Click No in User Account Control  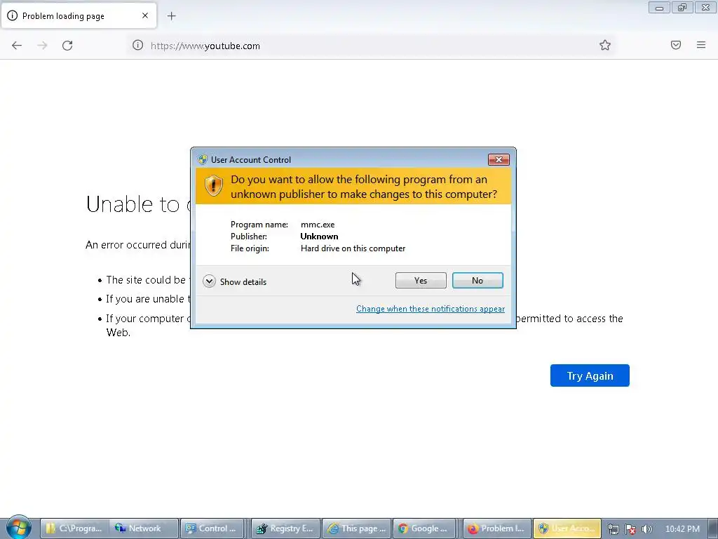477,281
